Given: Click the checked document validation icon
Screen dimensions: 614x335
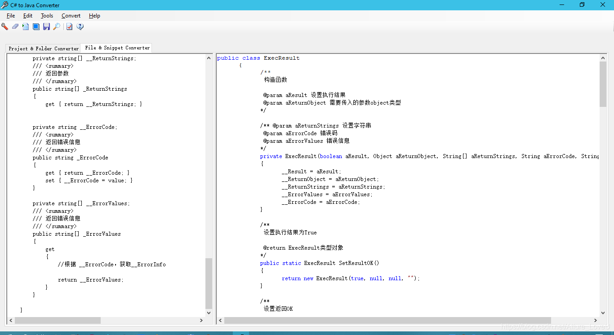Looking at the screenshot, I should point(69,26).
